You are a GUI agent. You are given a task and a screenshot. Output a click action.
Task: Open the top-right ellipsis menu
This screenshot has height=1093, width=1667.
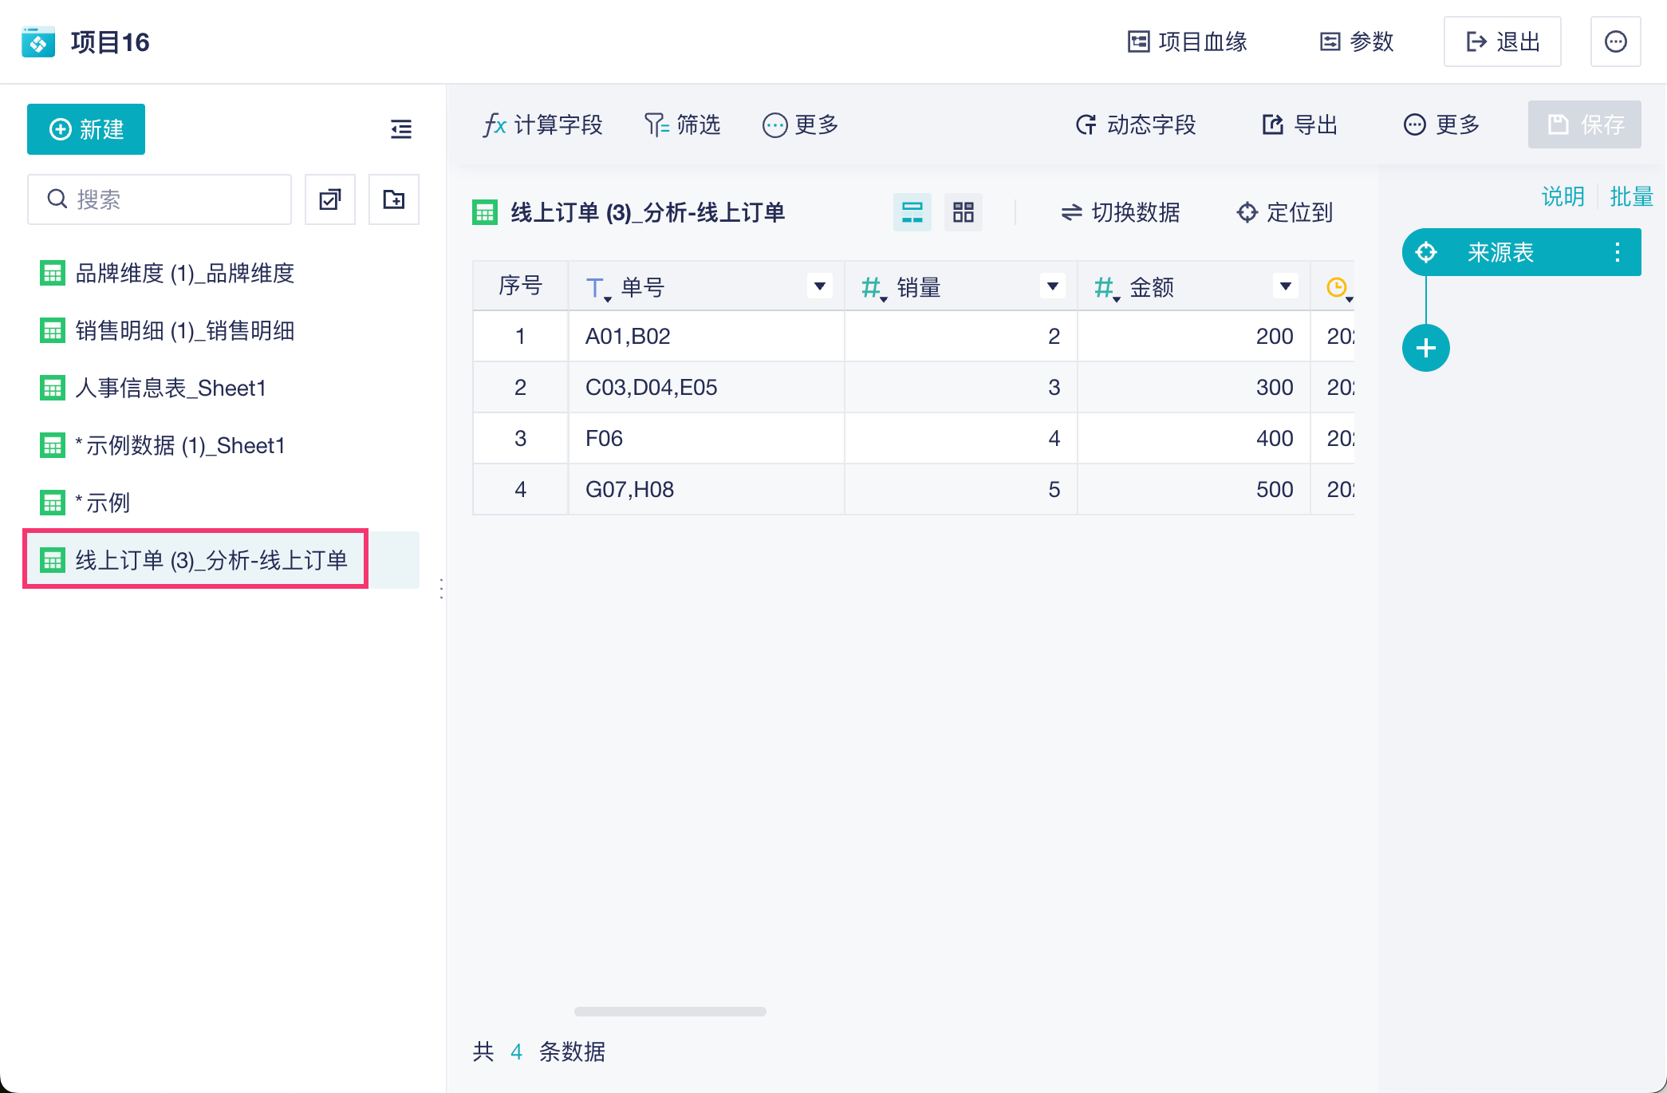tap(1615, 41)
